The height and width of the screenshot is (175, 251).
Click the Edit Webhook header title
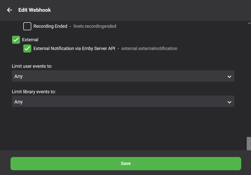click(x=35, y=10)
